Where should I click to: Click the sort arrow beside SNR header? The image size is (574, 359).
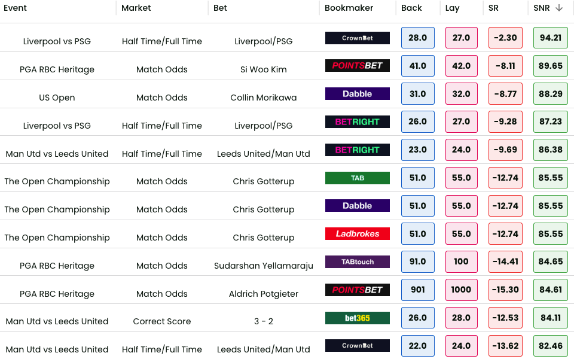coord(559,8)
